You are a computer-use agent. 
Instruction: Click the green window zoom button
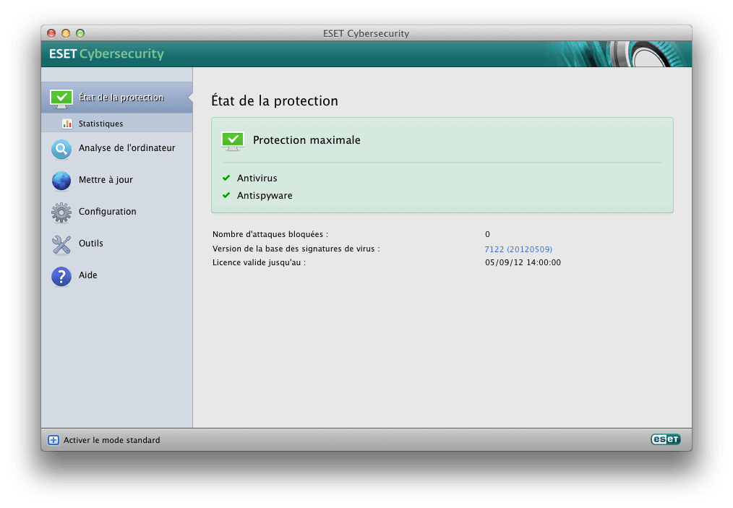click(x=80, y=33)
